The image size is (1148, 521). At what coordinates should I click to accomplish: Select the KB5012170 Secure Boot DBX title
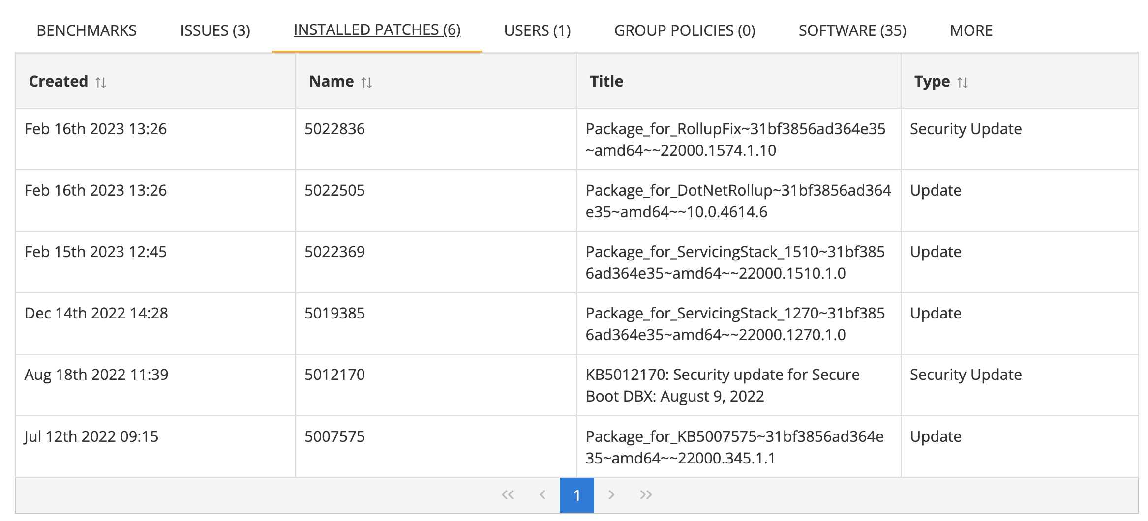(x=722, y=385)
